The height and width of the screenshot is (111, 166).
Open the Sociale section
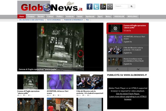click(x=41, y=17)
